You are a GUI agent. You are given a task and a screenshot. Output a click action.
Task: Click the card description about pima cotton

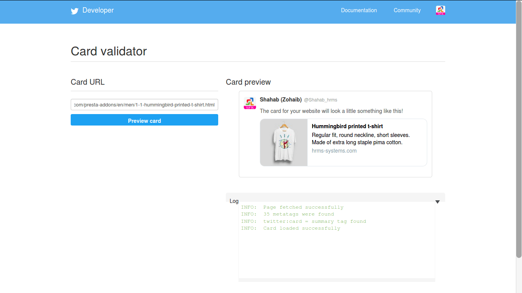[360, 139]
